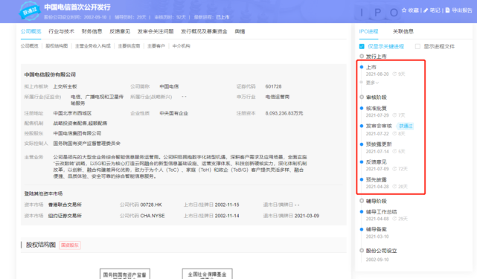Click the 获通过 tag next to 发审会审核

(x=406, y=126)
